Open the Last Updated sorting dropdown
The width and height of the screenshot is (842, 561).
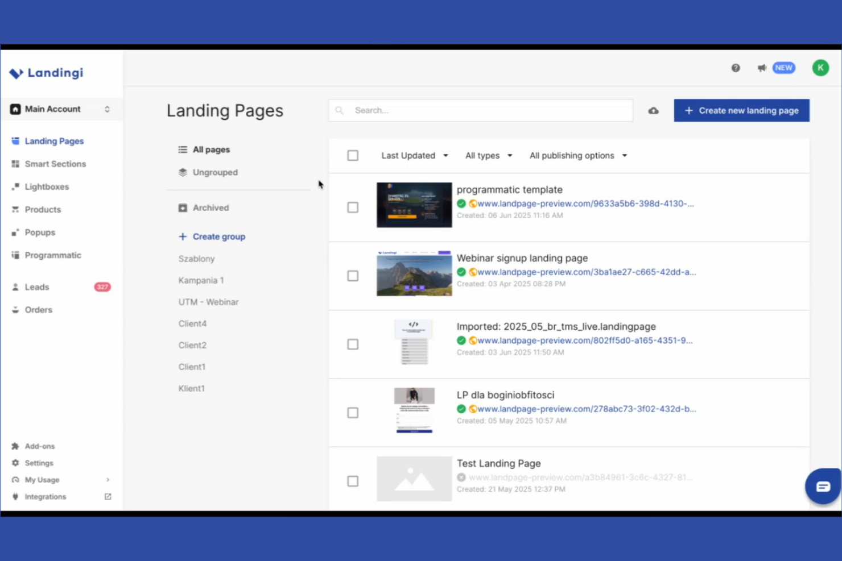pyautogui.click(x=415, y=155)
